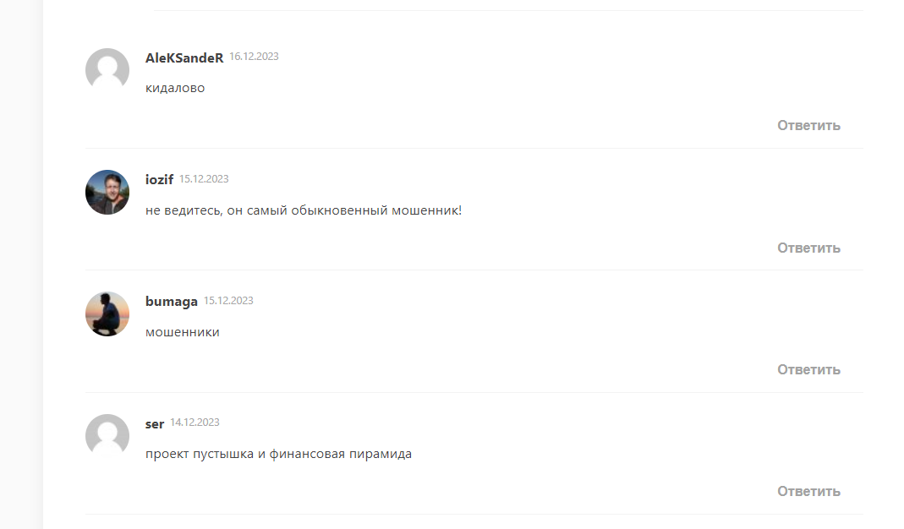Screen dimensions: 904x529
Task: Click the text "проект пустышка и финансовая пирамида"
Action: point(278,454)
